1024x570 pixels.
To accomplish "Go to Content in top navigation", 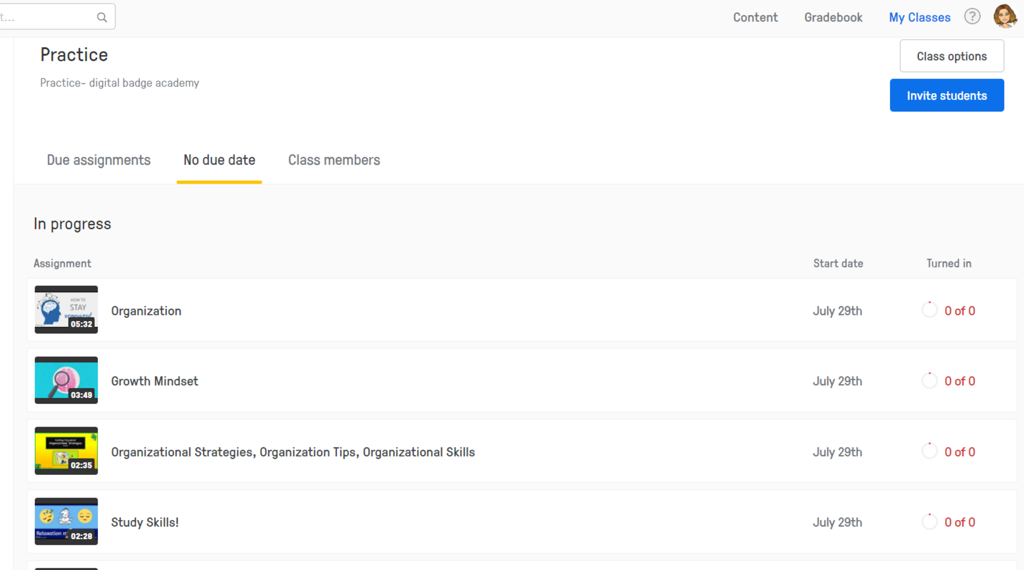I will click(x=755, y=17).
